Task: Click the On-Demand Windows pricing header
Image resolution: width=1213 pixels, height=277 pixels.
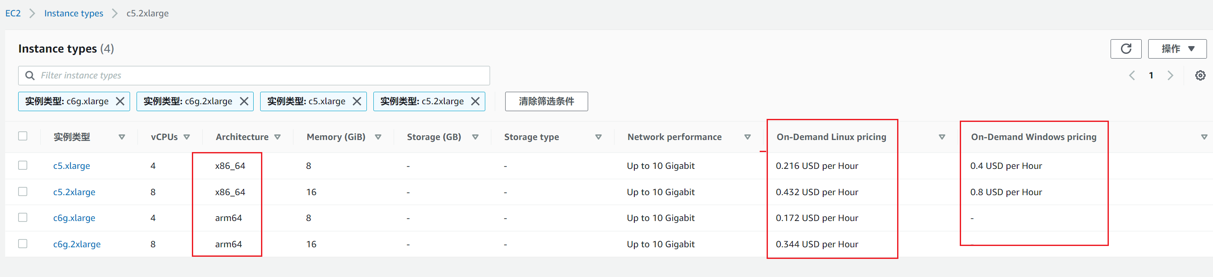Action: point(1034,137)
